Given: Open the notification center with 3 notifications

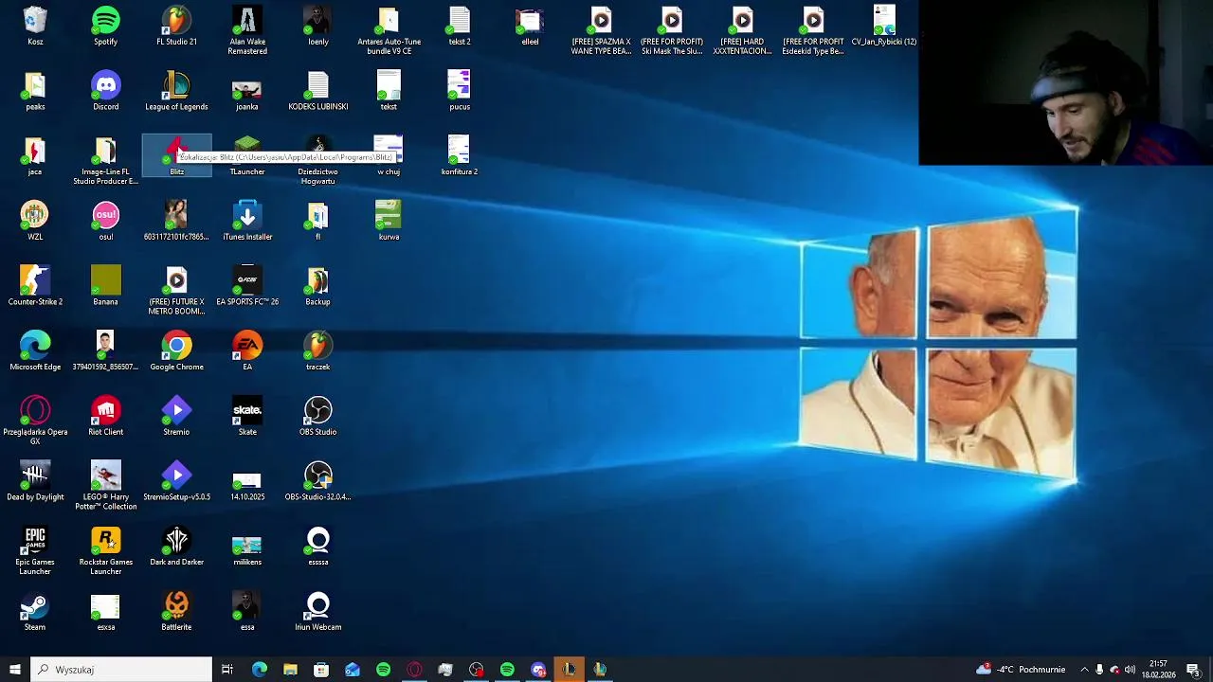Looking at the screenshot, I should (x=1193, y=670).
